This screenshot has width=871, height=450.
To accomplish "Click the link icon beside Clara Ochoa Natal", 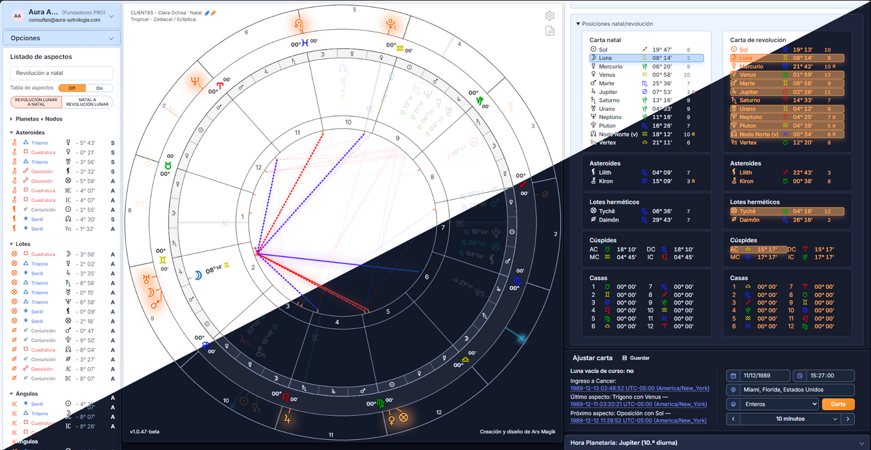I will point(207,13).
